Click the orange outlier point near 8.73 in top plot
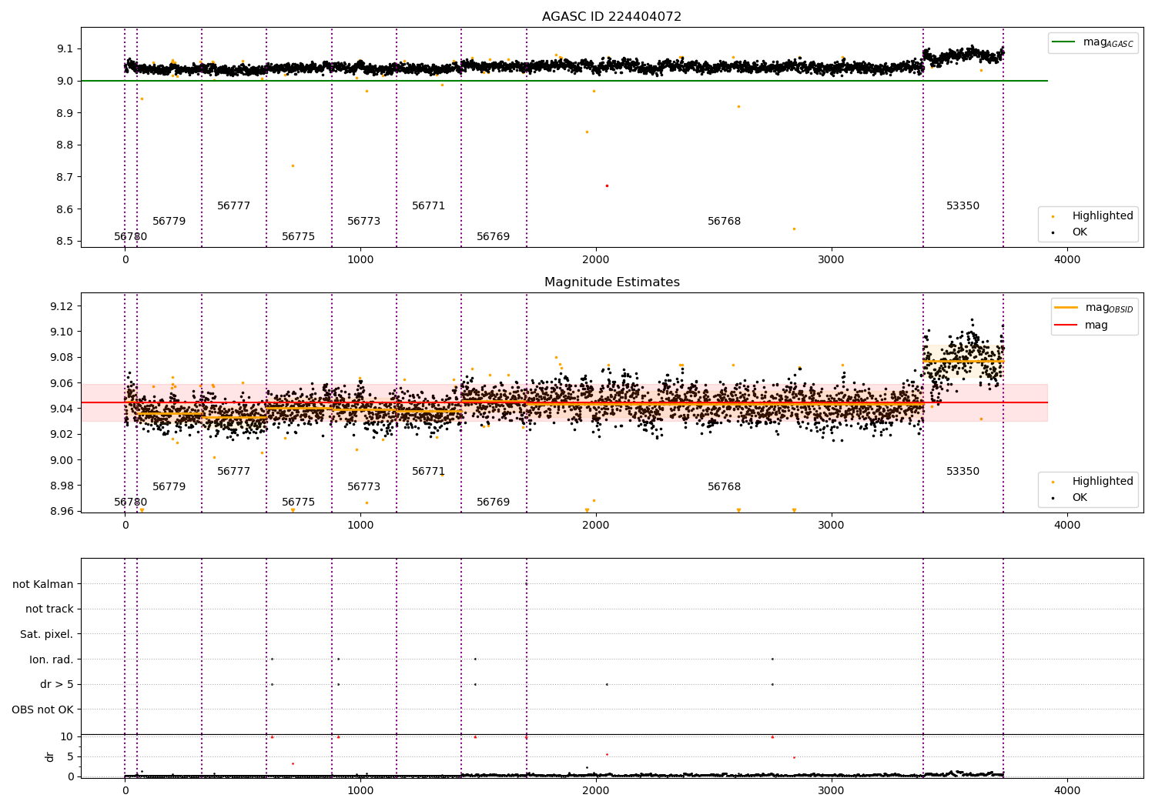The width and height of the screenshot is (1155, 808). coord(293,165)
